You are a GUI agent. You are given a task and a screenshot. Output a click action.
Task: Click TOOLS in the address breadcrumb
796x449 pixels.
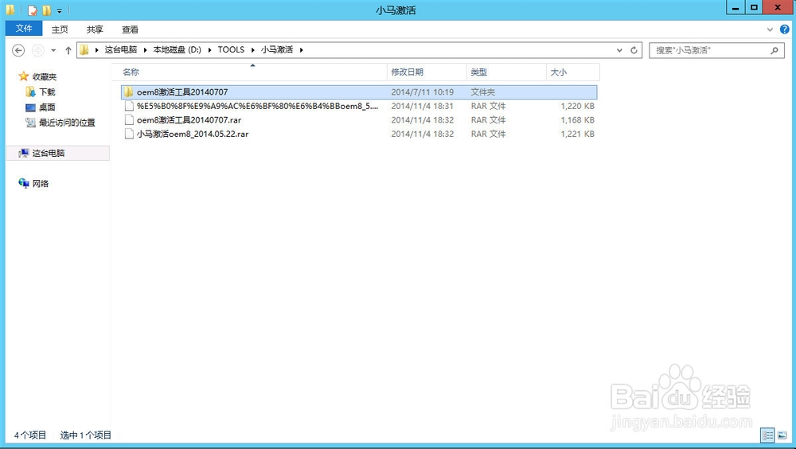pyautogui.click(x=231, y=50)
